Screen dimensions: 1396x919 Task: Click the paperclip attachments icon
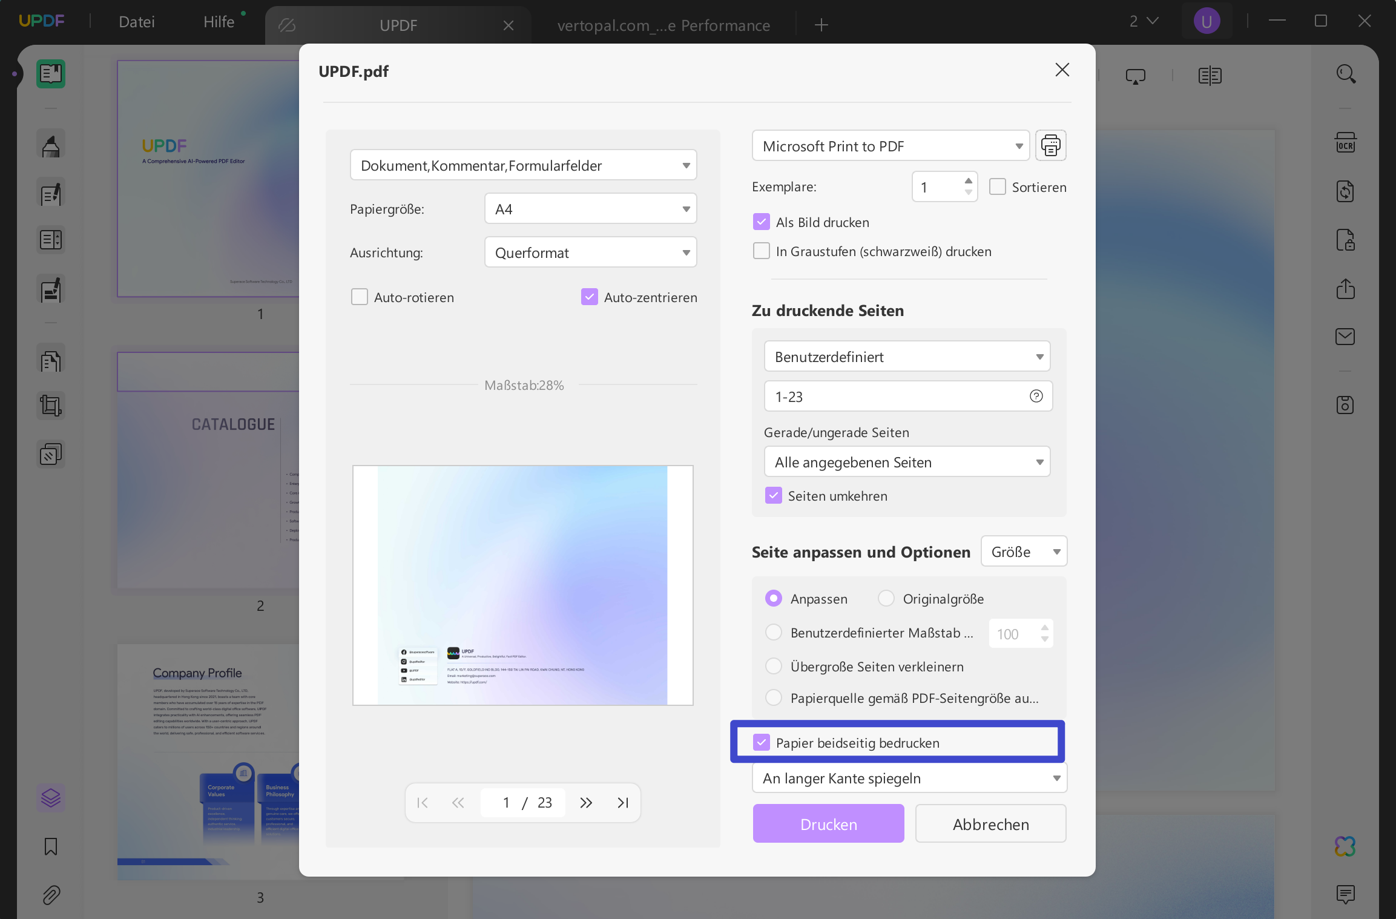pyautogui.click(x=51, y=895)
